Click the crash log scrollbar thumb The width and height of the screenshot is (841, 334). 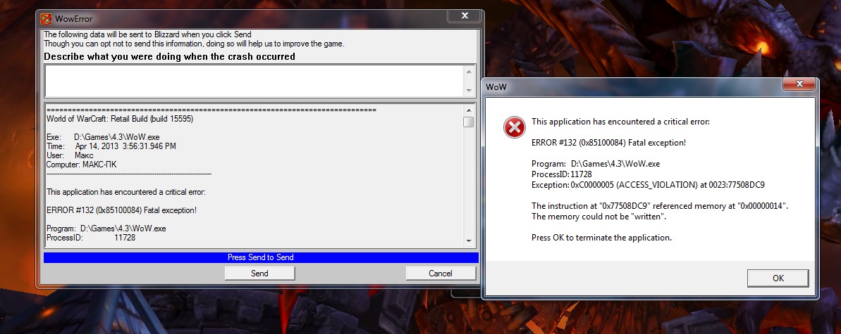pos(469,122)
